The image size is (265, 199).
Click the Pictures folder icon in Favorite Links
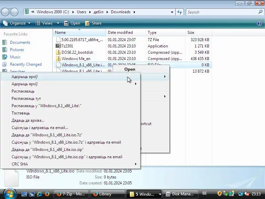click(x=5, y=49)
